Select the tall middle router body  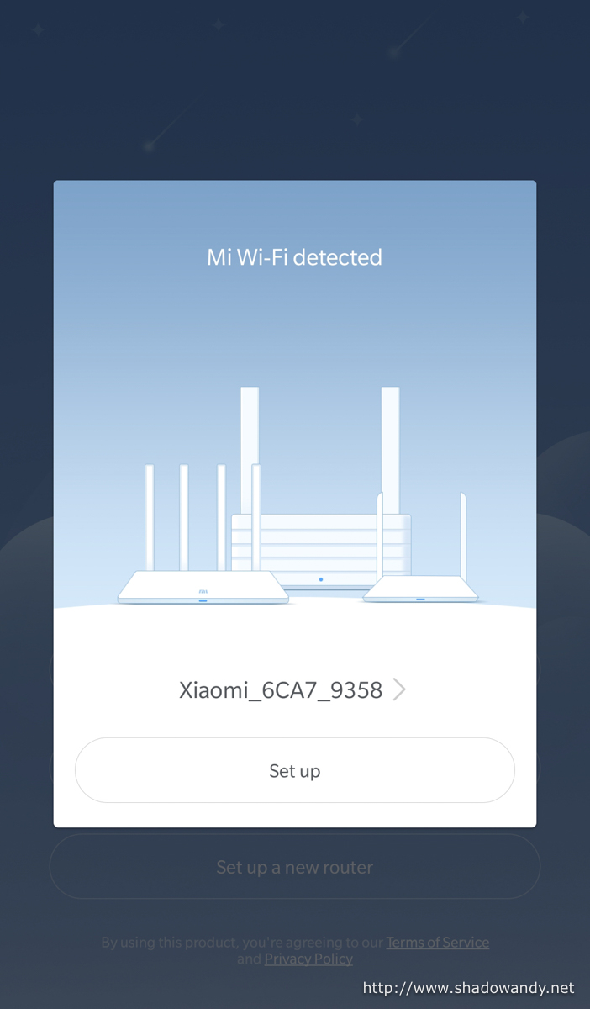[321, 551]
